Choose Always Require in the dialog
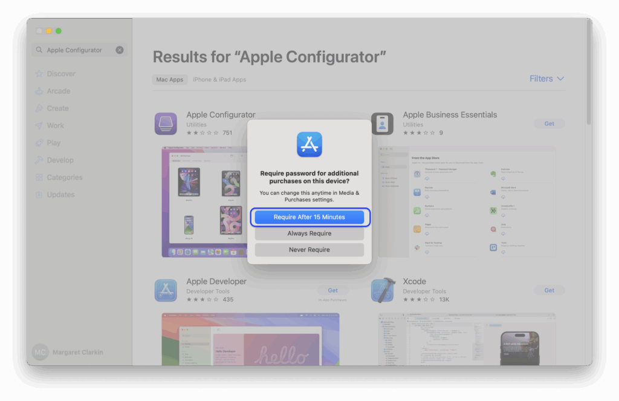The image size is (619, 401). (x=309, y=233)
